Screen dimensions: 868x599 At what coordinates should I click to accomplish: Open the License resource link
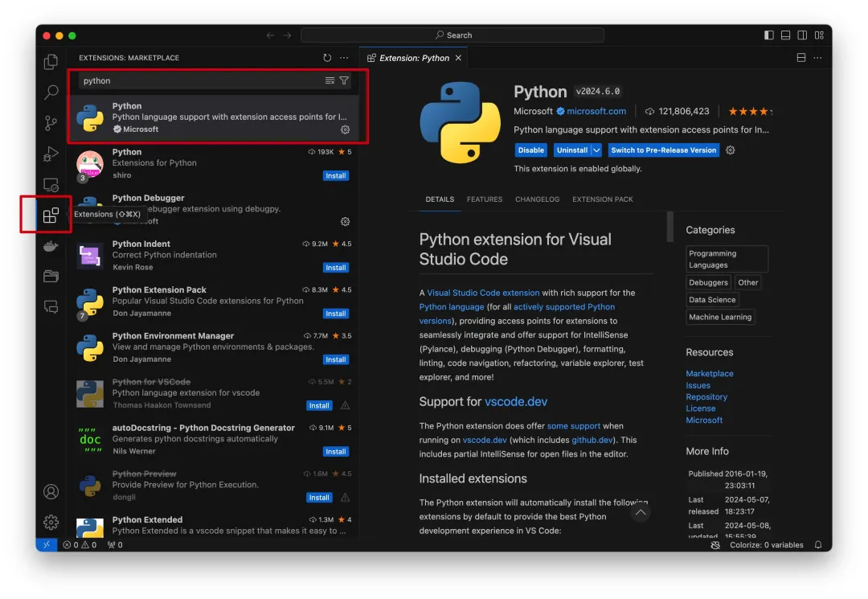pos(700,408)
